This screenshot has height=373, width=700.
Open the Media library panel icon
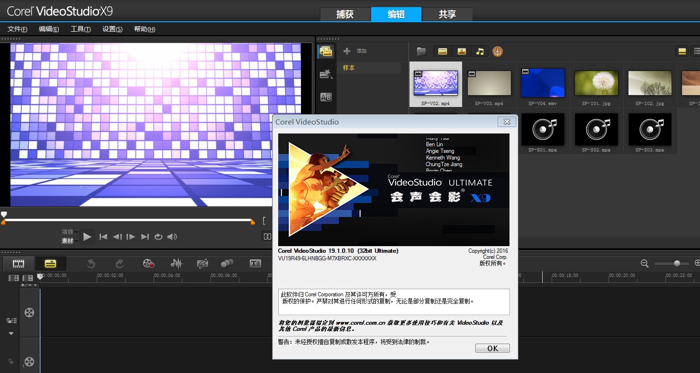(x=326, y=52)
